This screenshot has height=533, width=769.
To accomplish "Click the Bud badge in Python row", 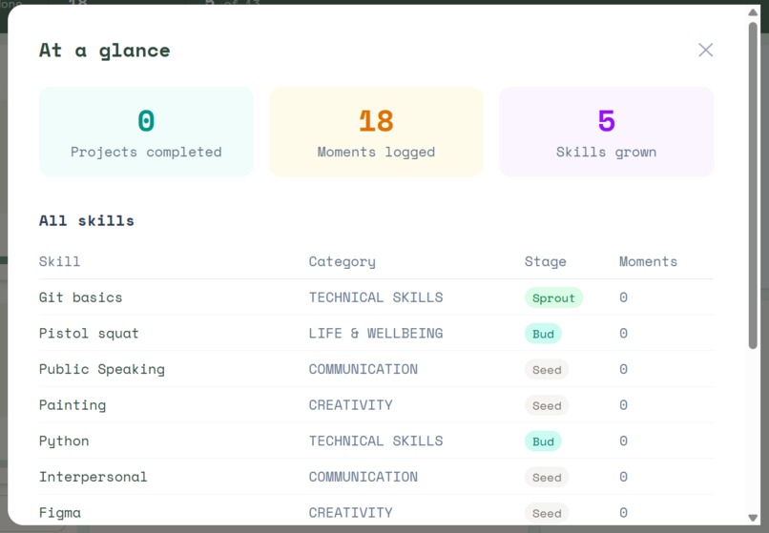I will 544,441.
